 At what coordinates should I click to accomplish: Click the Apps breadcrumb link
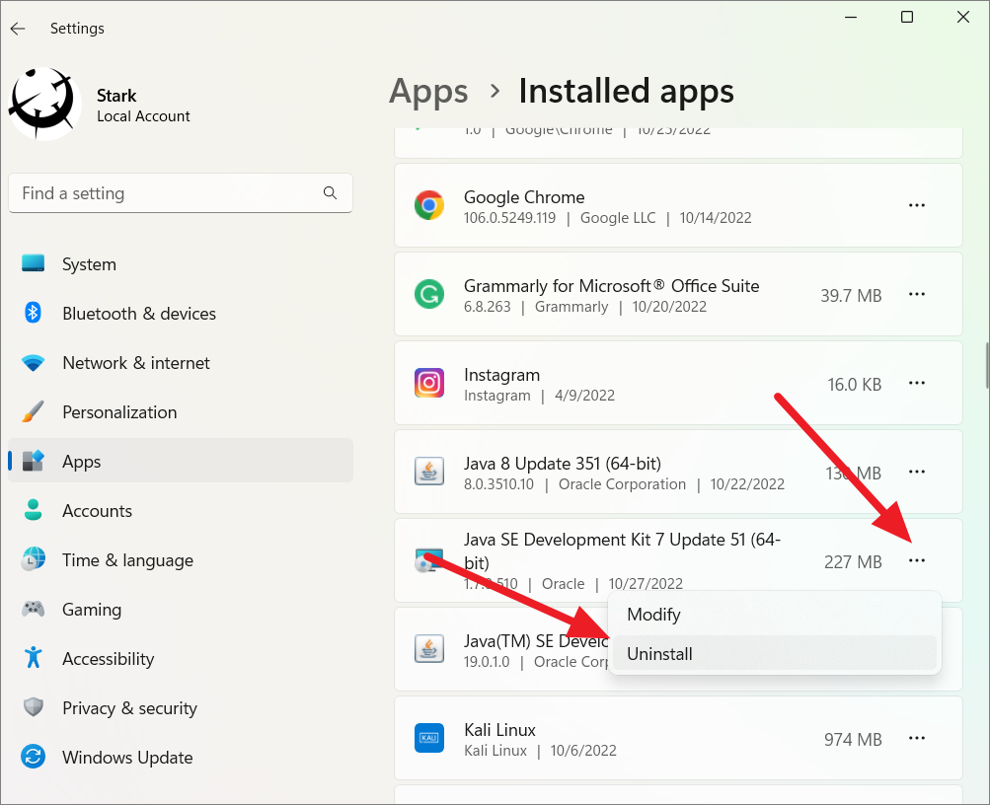coord(428,92)
